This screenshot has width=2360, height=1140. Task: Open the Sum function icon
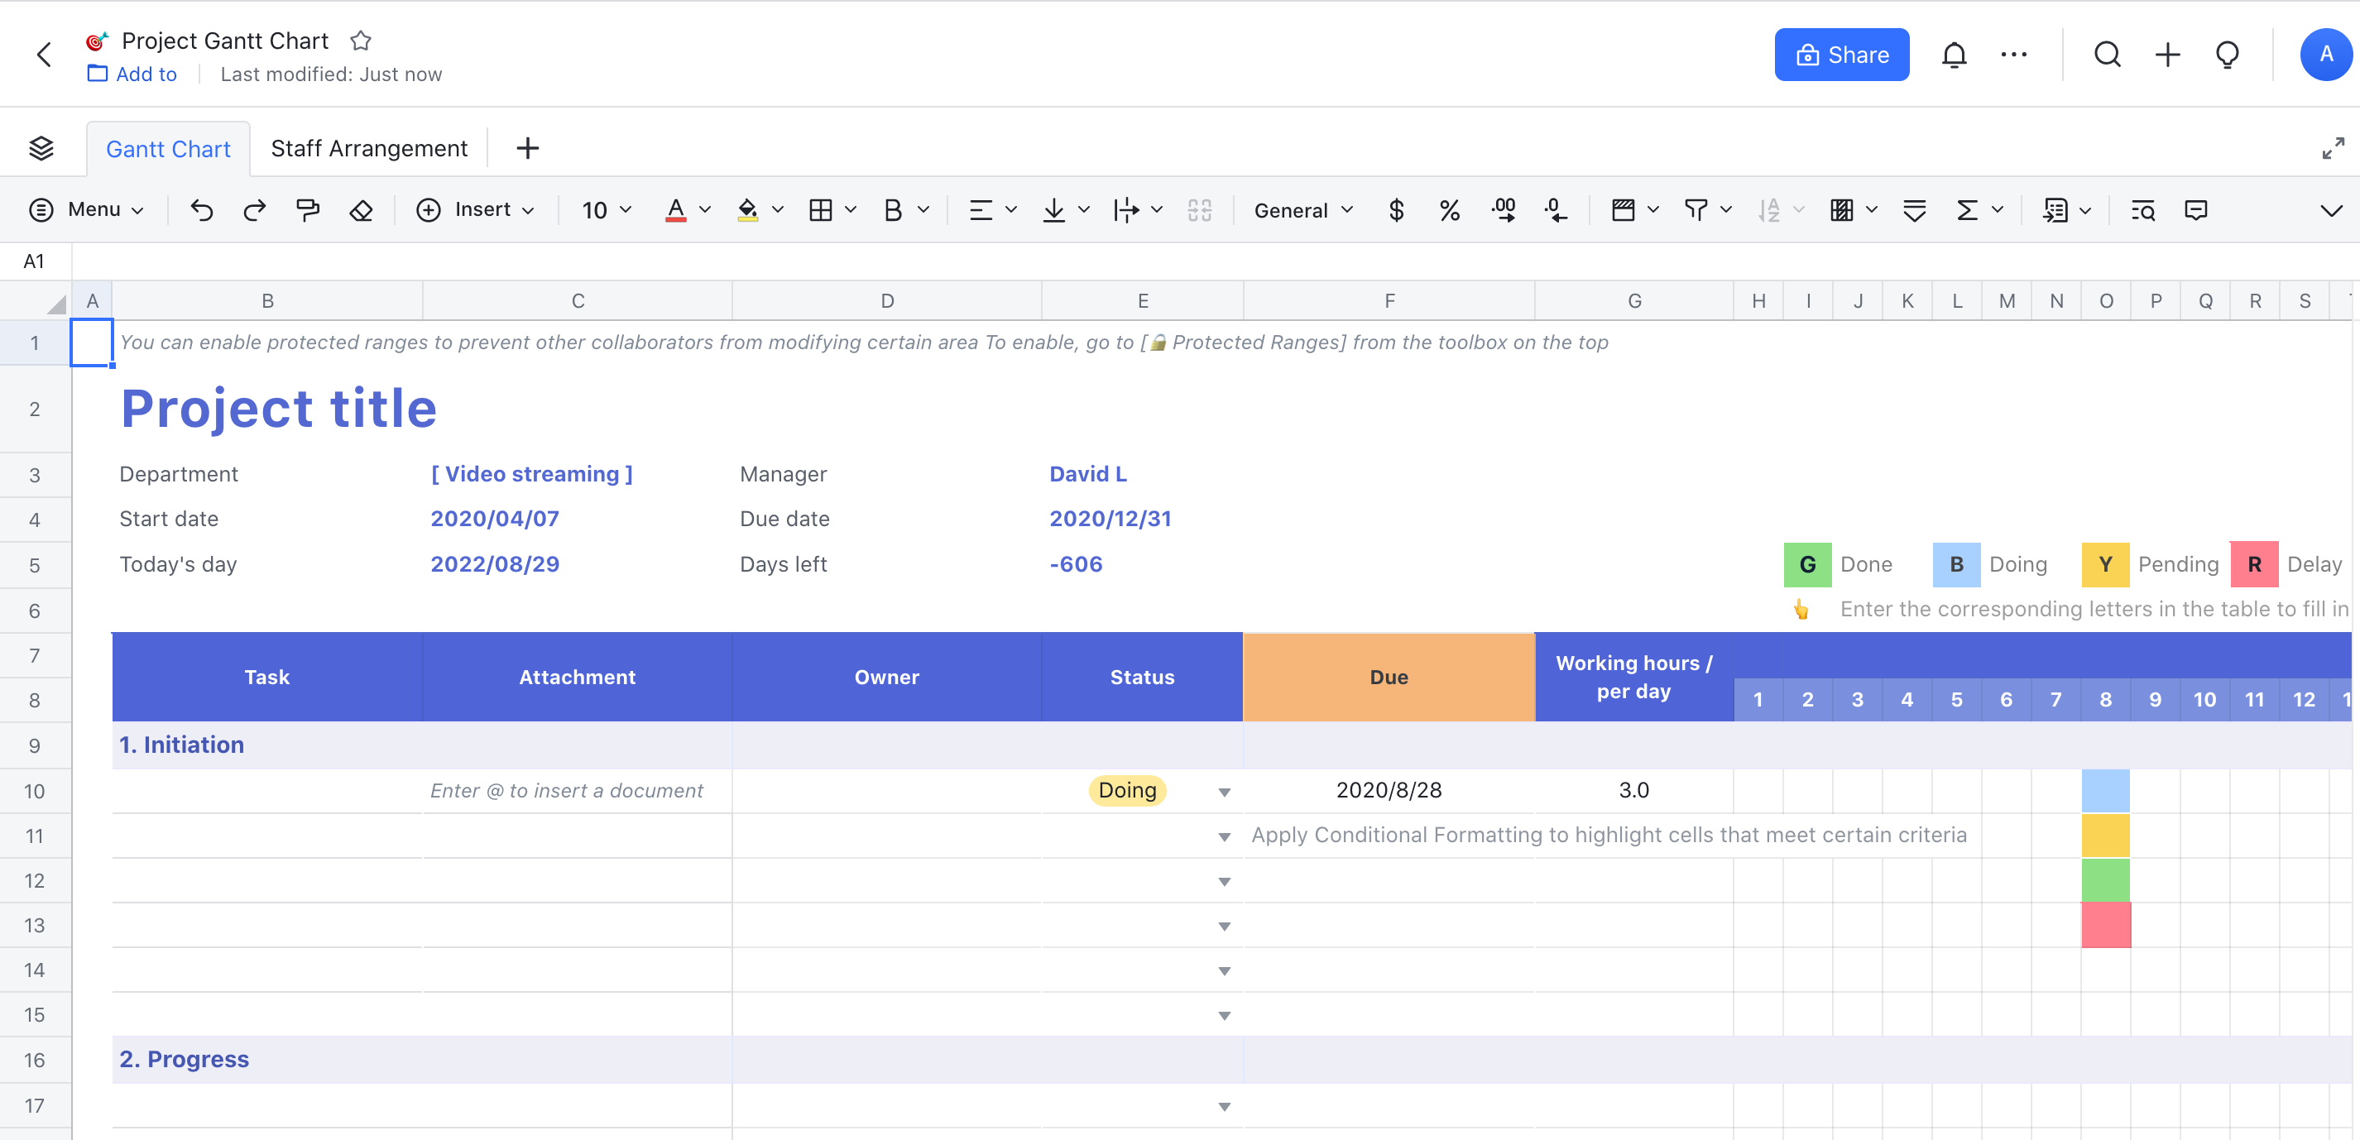(1966, 209)
